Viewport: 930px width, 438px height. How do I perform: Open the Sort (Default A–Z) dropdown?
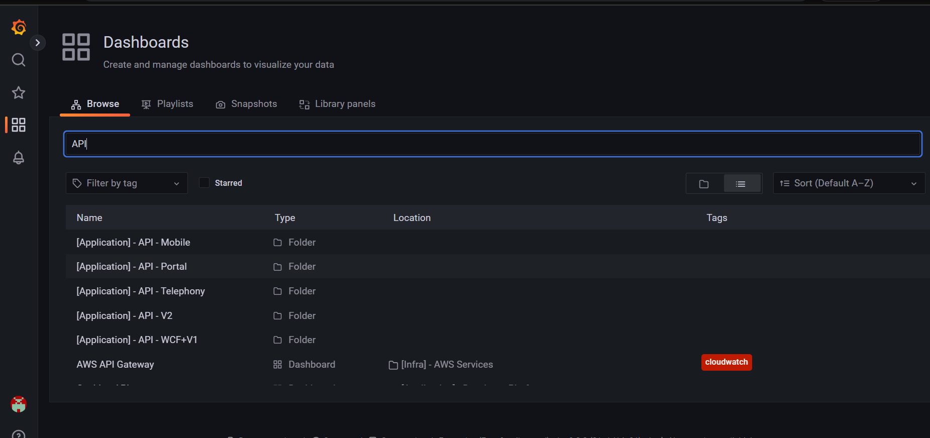(849, 183)
